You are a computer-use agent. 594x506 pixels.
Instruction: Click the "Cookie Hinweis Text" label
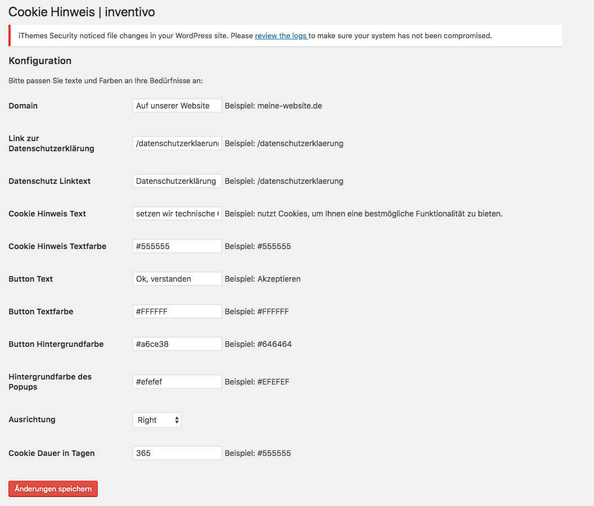[x=47, y=214]
